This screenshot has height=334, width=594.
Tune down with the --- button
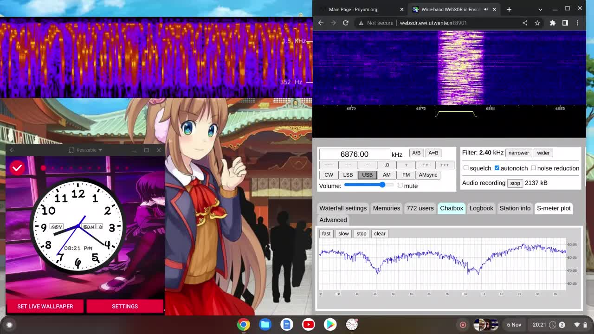(329, 165)
